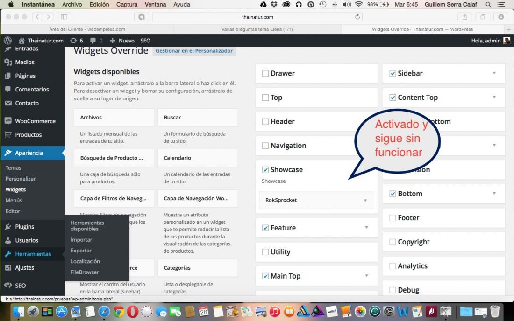
Task: Uncheck the Main Top checkbox
Action: pyautogui.click(x=265, y=276)
